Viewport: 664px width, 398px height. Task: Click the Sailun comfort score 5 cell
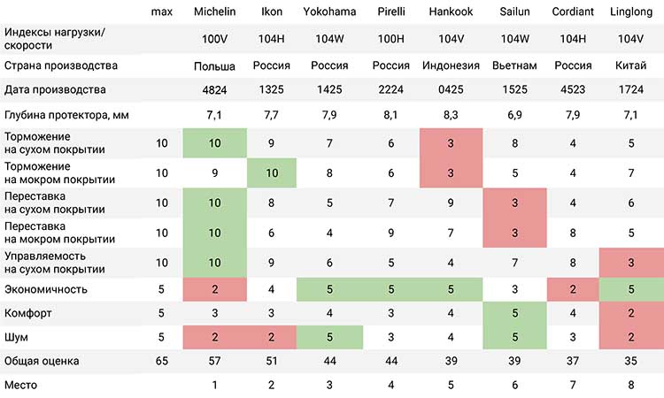[x=514, y=313]
